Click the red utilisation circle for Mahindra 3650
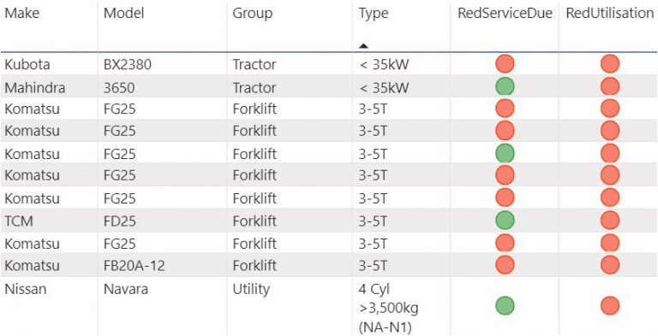 pos(610,86)
